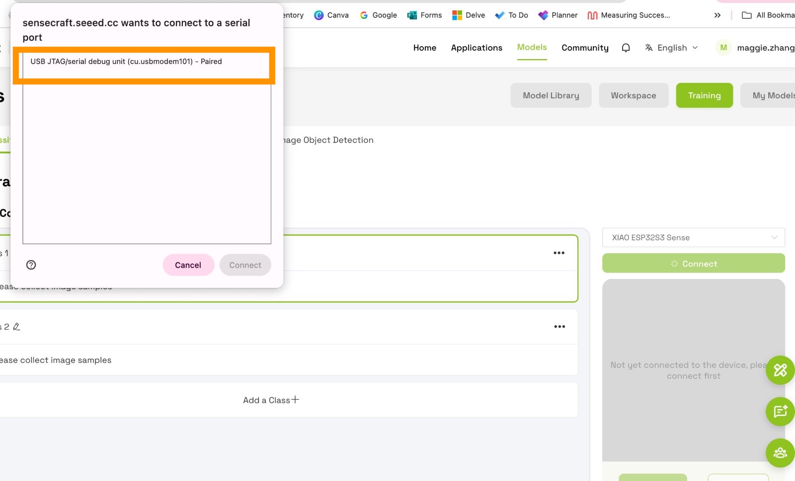The width and height of the screenshot is (795, 481).
Task: Open Applications in site navigation
Action: (477, 48)
